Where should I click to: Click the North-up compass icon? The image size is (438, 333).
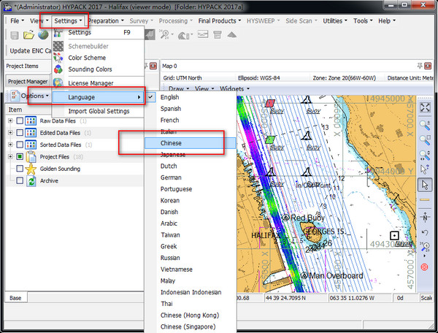(425, 217)
